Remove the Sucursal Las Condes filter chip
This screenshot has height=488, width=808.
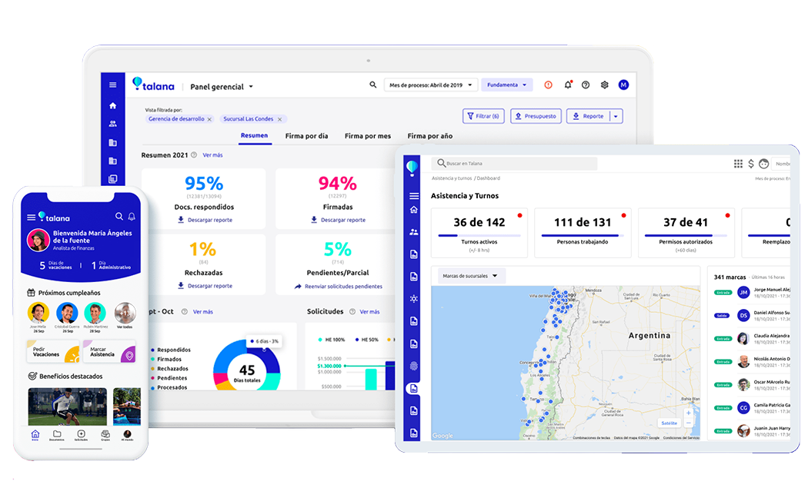pyautogui.click(x=280, y=119)
